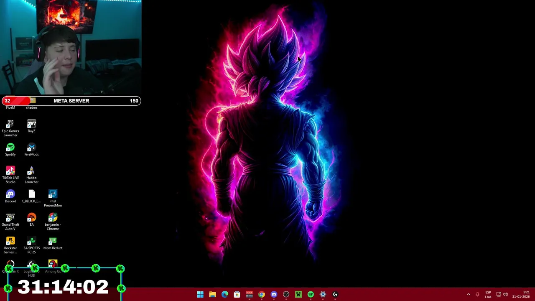Select the Rockstar Games Launcher icon
535x301 pixels.
click(10, 245)
